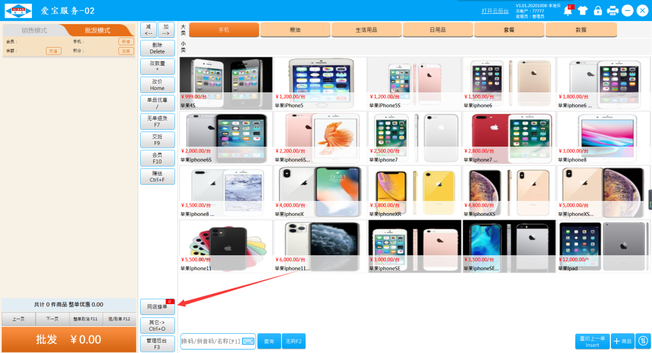Open the printer settings icon
This screenshot has height=353, width=652.
[x=613, y=11]
